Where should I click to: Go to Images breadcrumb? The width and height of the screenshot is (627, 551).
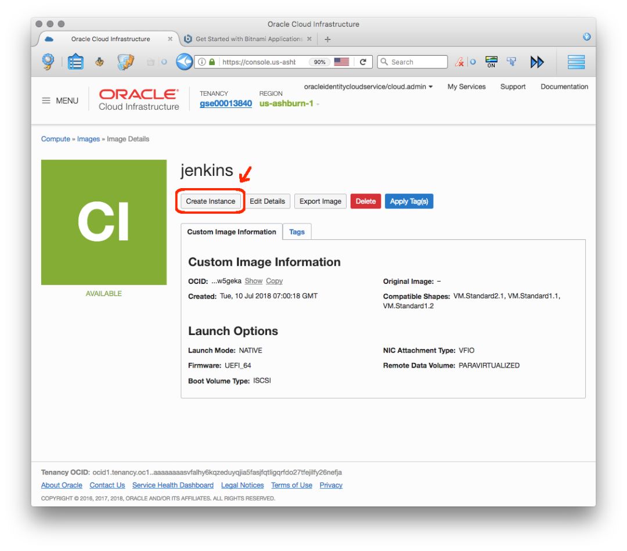88,139
